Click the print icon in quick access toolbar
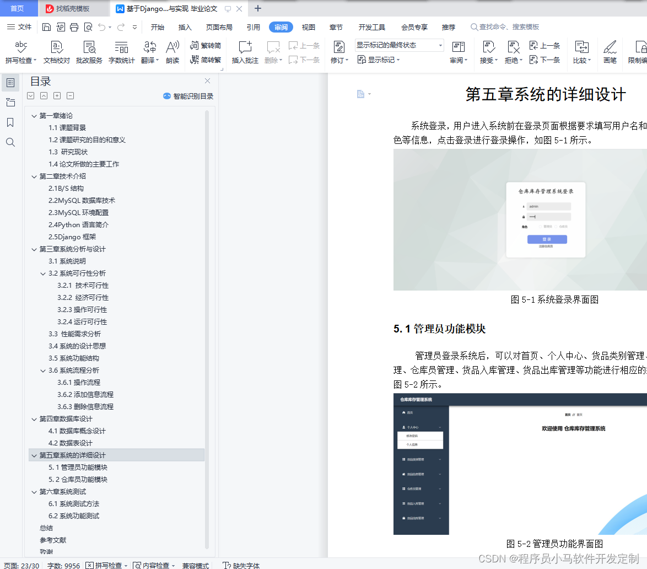This screenshot has width=647, height=569. click(74, 26)
